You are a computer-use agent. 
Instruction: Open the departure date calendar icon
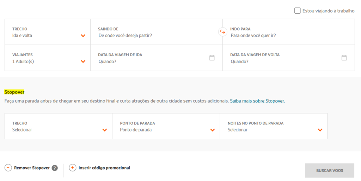click(212, 58)
